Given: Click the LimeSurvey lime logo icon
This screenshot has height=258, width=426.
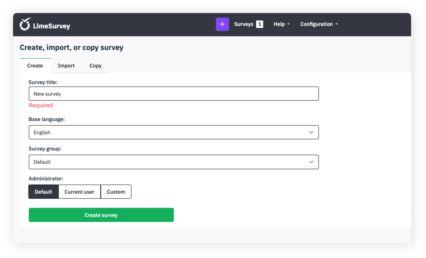Looking at the screenshot, I should coord(25,24).
